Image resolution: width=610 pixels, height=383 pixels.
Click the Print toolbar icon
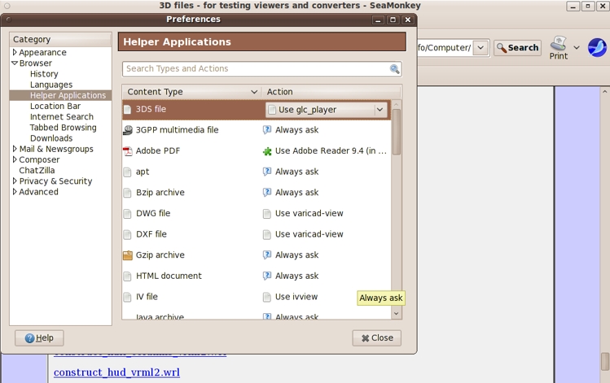(559, 44)
